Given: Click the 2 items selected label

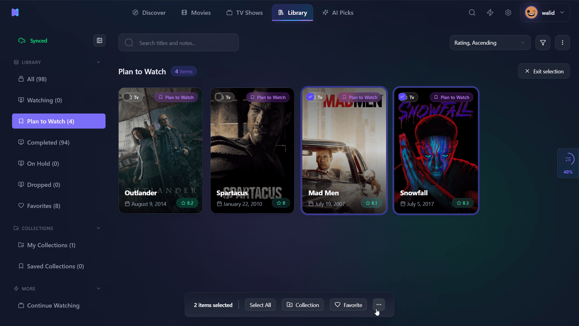Looking at the screenshot, I should click(213, 305).
